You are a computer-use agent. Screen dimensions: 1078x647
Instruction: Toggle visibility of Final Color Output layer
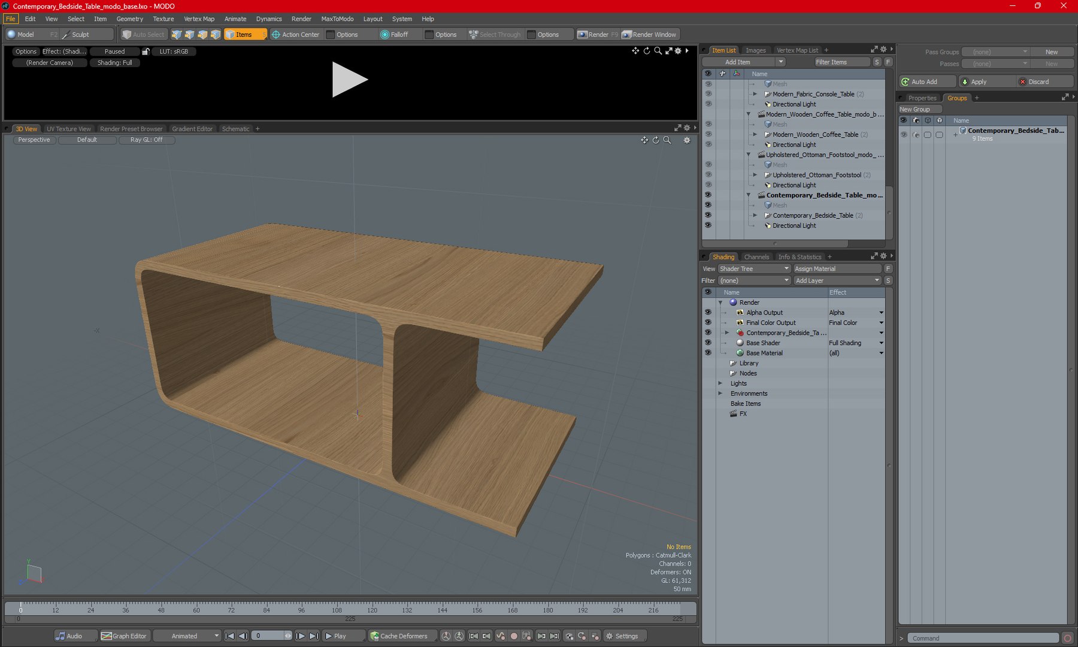click(x=708, y=322)
